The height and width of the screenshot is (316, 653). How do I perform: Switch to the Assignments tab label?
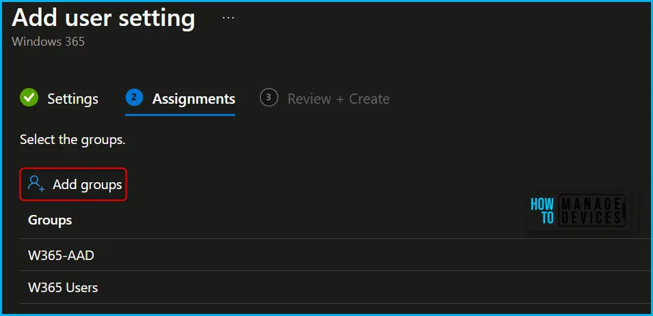coord(194,99)
